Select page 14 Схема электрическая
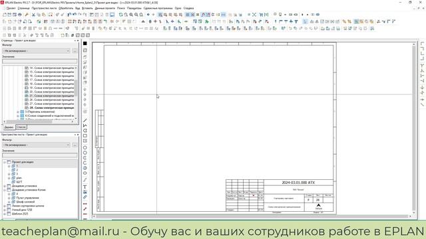Viewport: 426px width, 239px height. (x=52, y=68)
